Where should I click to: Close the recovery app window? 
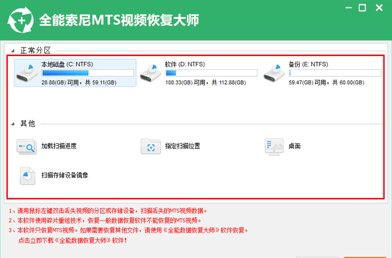tap(379, 8)
